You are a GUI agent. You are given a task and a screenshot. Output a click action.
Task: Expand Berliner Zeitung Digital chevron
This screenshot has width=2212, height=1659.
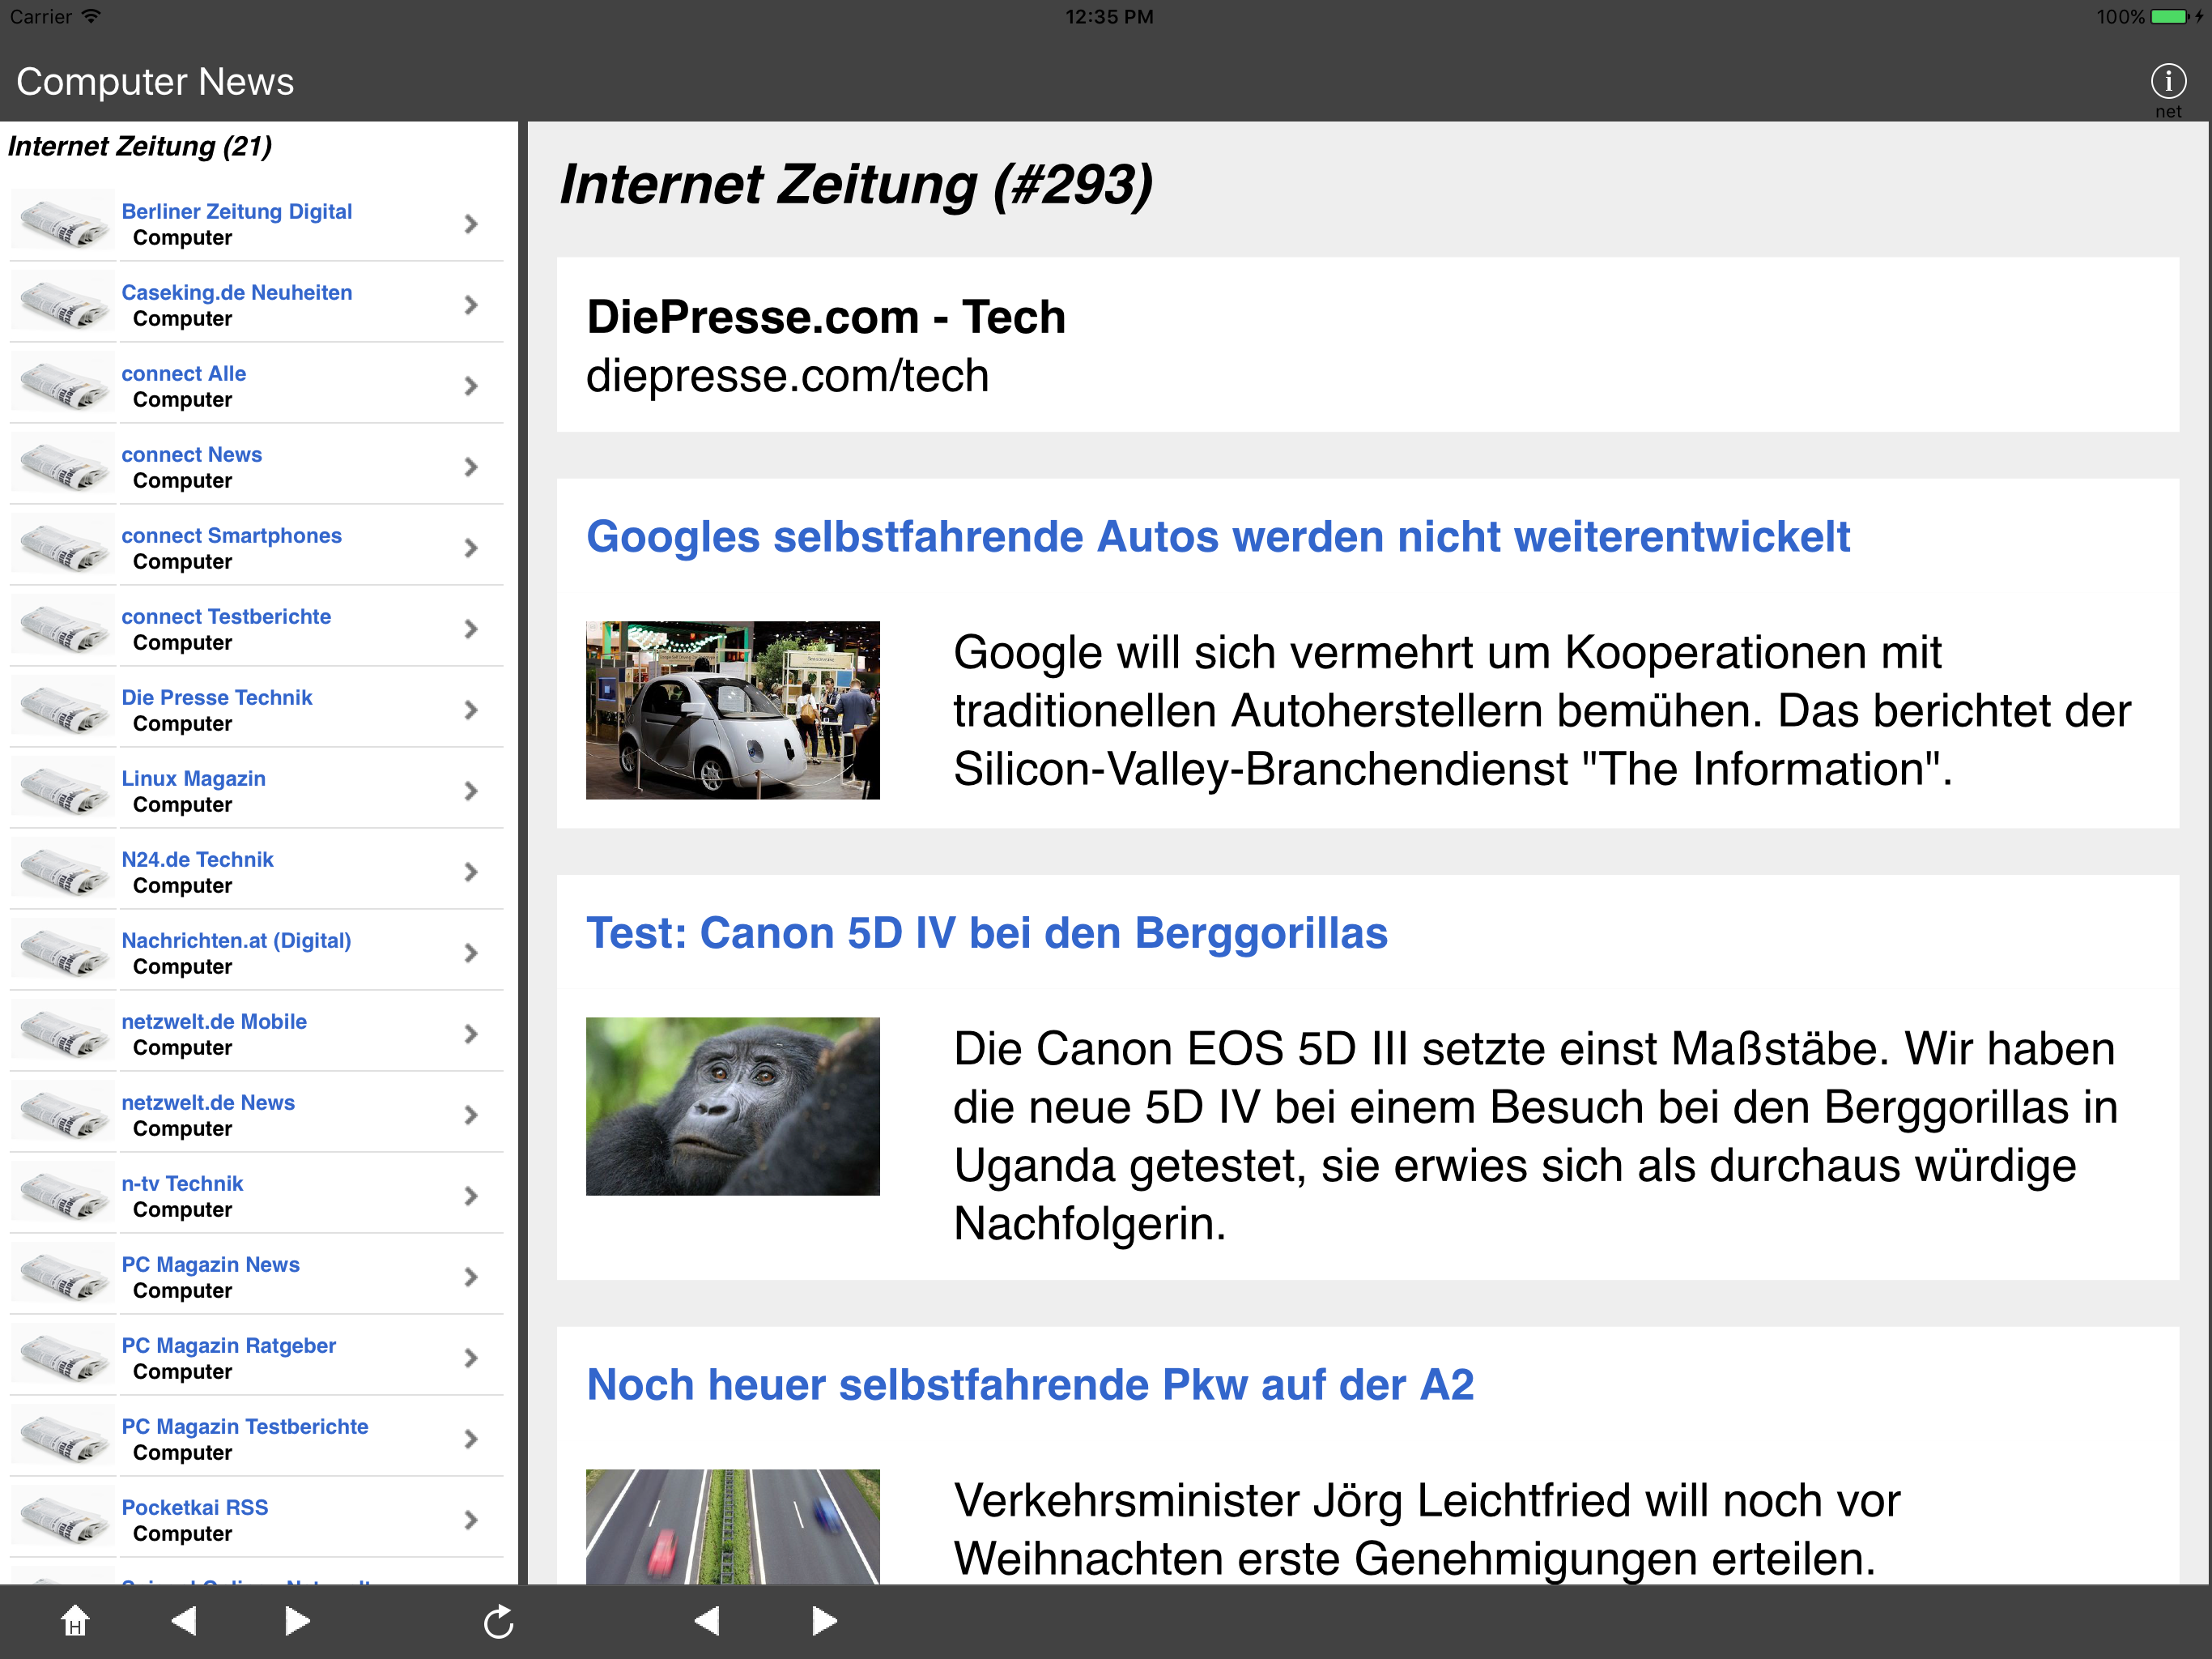click(471, 224)
